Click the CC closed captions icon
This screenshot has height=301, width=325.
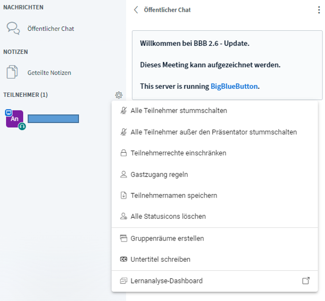pos(124,259)
